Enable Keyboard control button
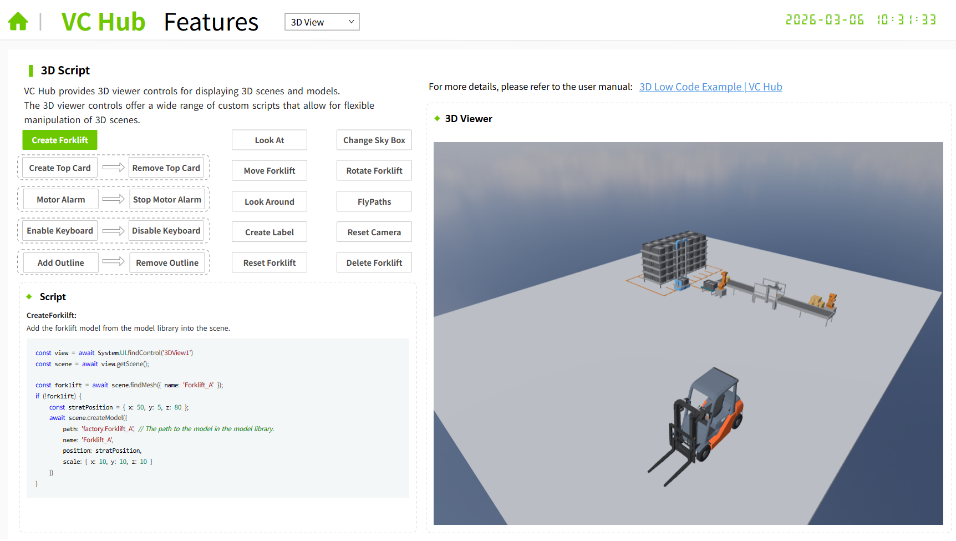Screen dimensions: 956x541 tap(60, 231)
